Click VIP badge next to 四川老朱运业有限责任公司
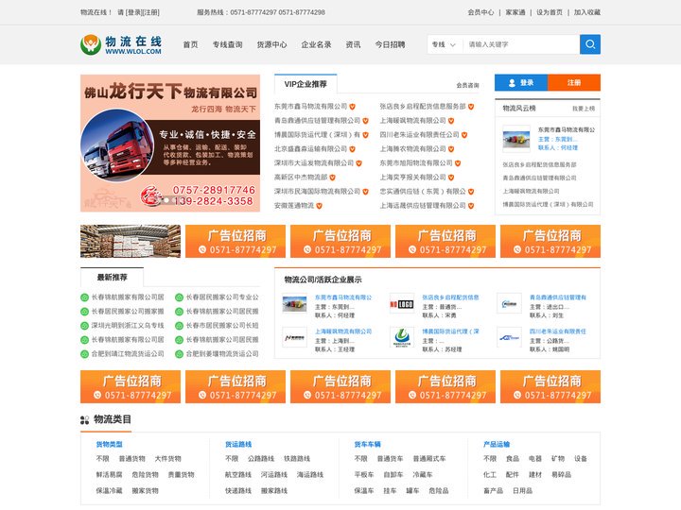 464,135
